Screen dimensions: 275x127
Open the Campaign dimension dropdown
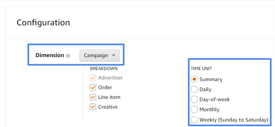[100, 55]
